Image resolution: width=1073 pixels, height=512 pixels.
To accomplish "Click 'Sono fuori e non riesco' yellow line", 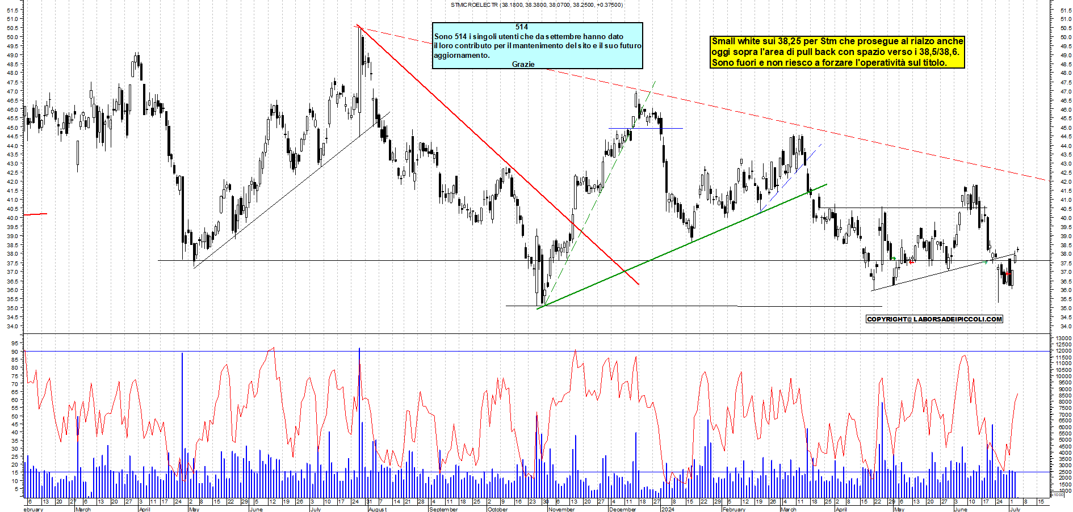I will (829, 63).
